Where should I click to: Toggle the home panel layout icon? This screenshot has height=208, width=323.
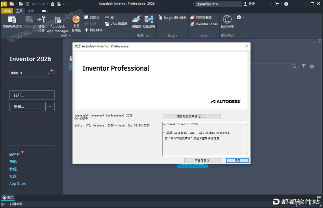point(319,41)
